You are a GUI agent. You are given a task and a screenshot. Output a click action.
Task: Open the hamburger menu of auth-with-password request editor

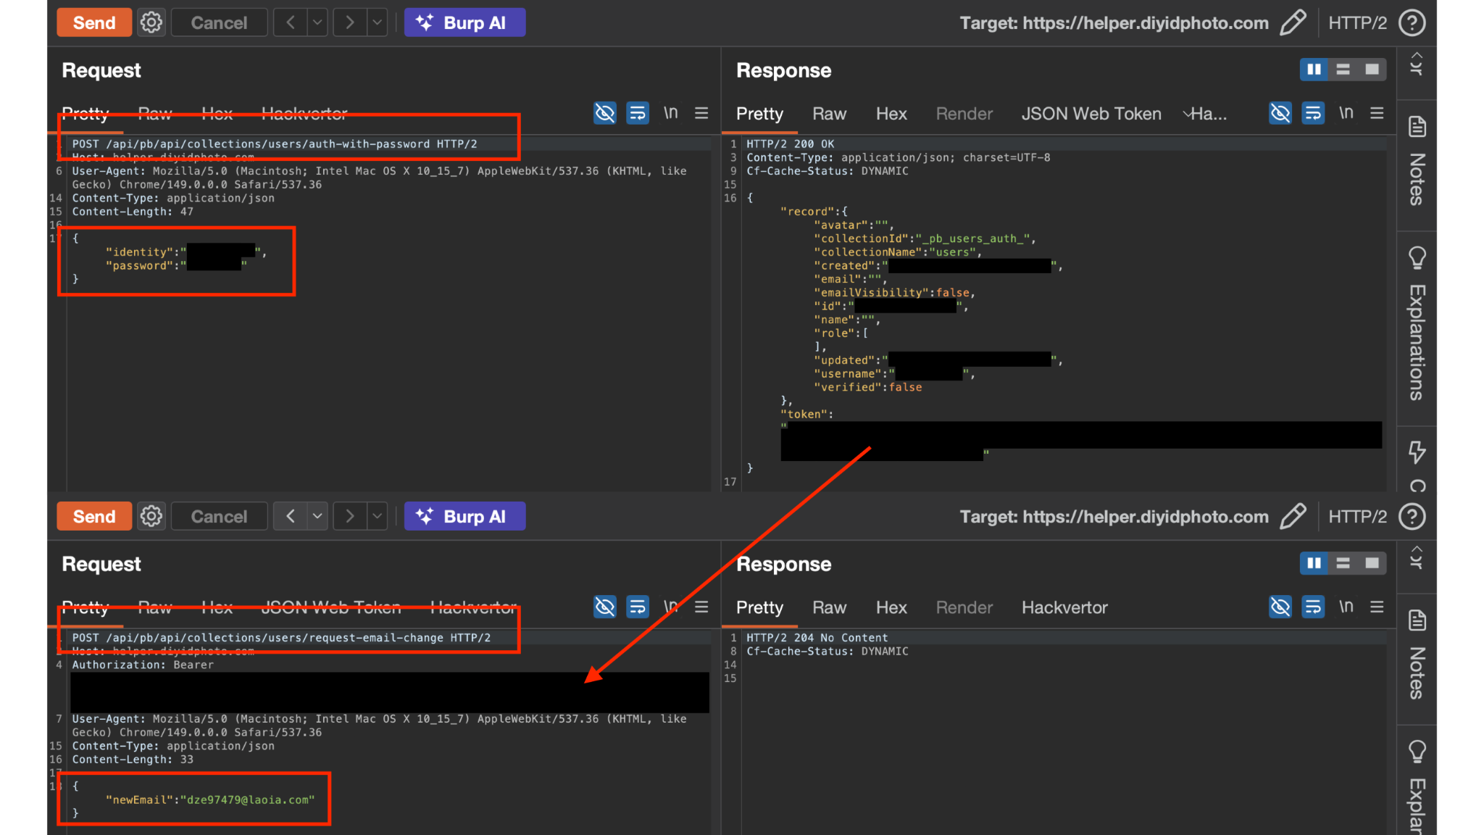coord(701,113)
